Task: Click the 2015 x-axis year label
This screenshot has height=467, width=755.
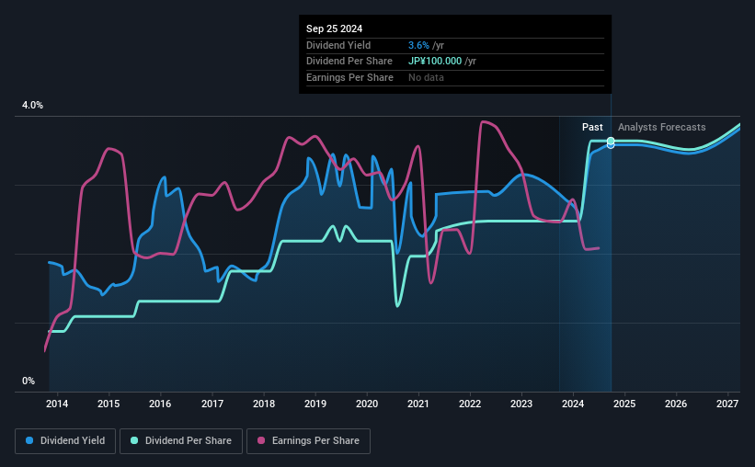Action: tap(109, 404)
